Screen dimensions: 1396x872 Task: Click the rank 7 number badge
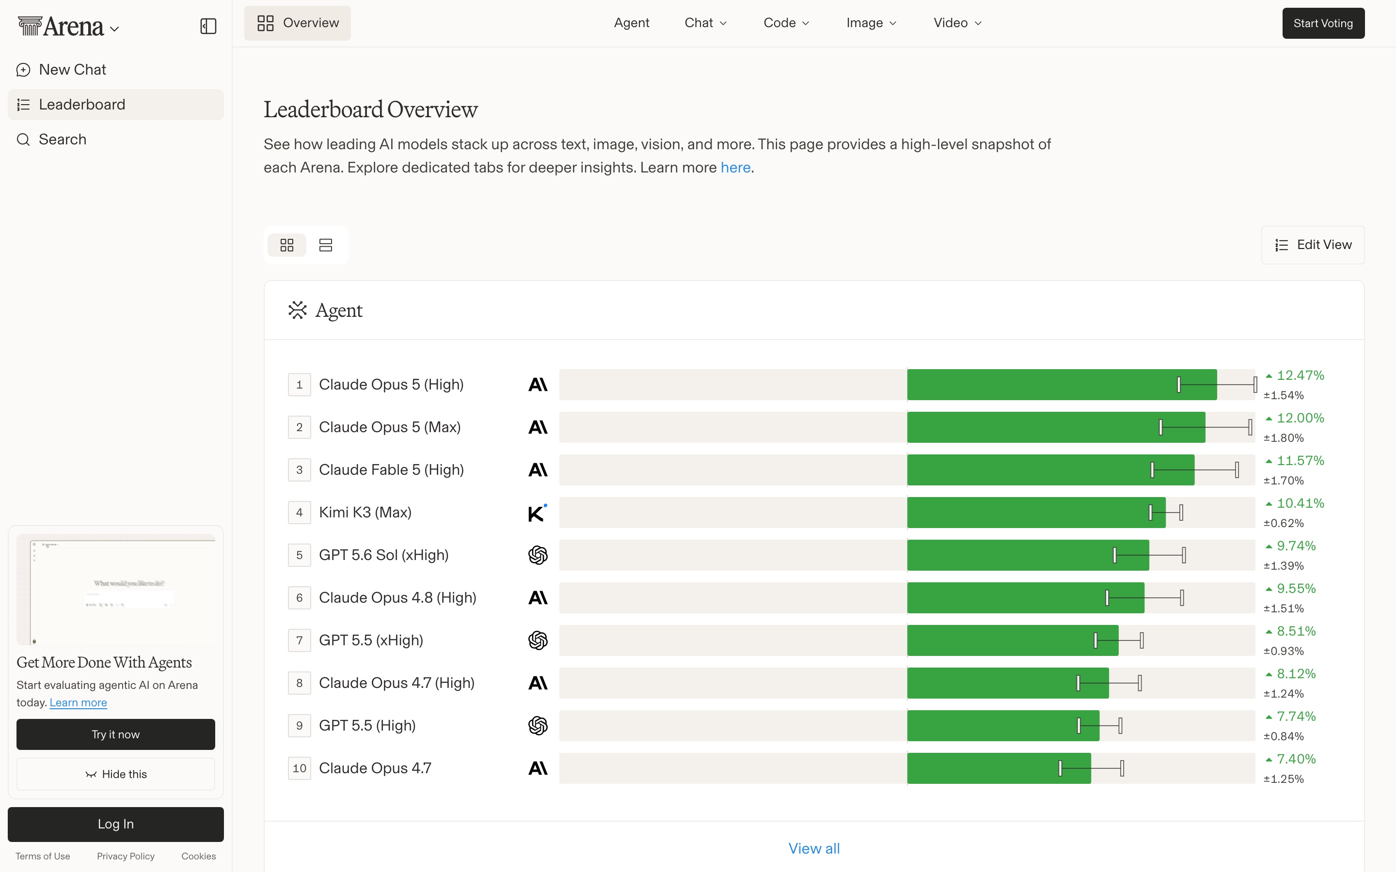point(300,641)
